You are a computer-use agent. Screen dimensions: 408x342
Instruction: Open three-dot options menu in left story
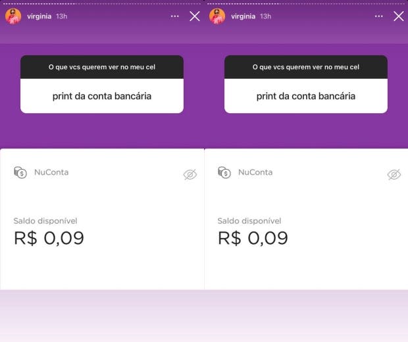[x=175, y=16]
